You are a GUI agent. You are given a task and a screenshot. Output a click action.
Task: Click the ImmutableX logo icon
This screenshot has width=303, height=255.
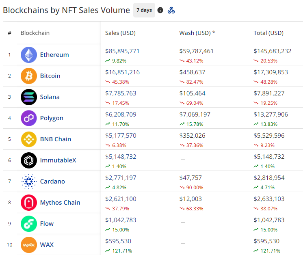point(29,160)
